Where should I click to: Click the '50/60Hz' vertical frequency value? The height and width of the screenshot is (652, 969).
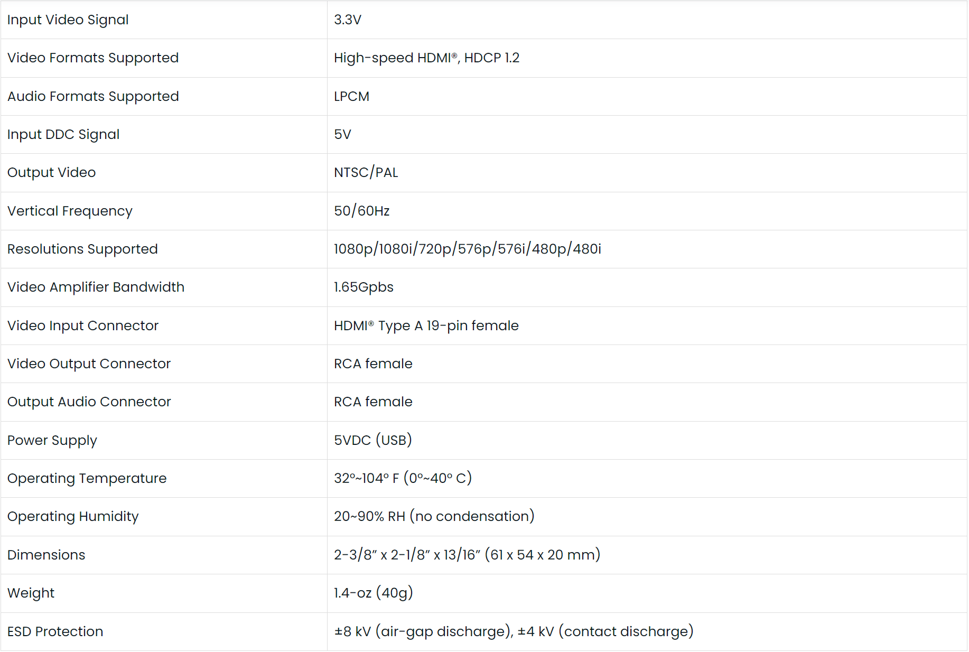coord(361,211)
